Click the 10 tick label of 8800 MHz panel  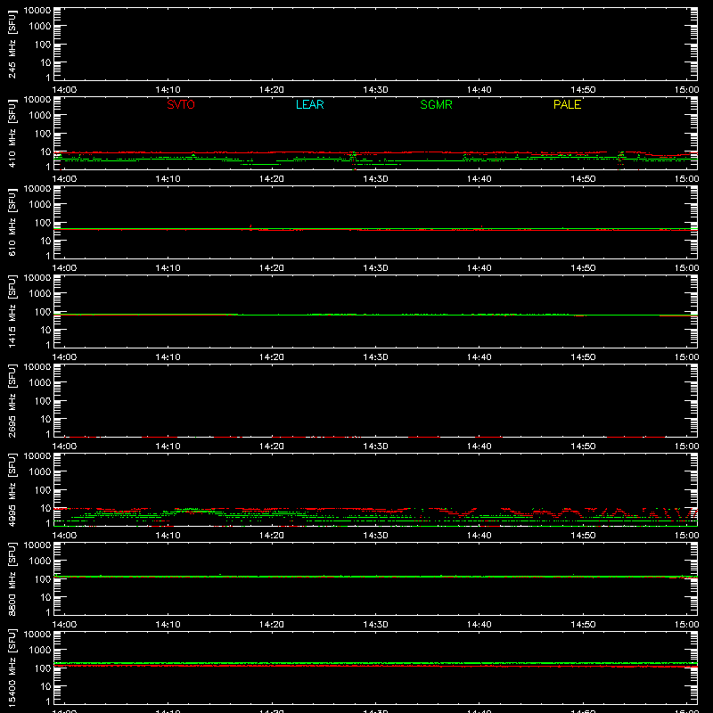tap(45, 597)
